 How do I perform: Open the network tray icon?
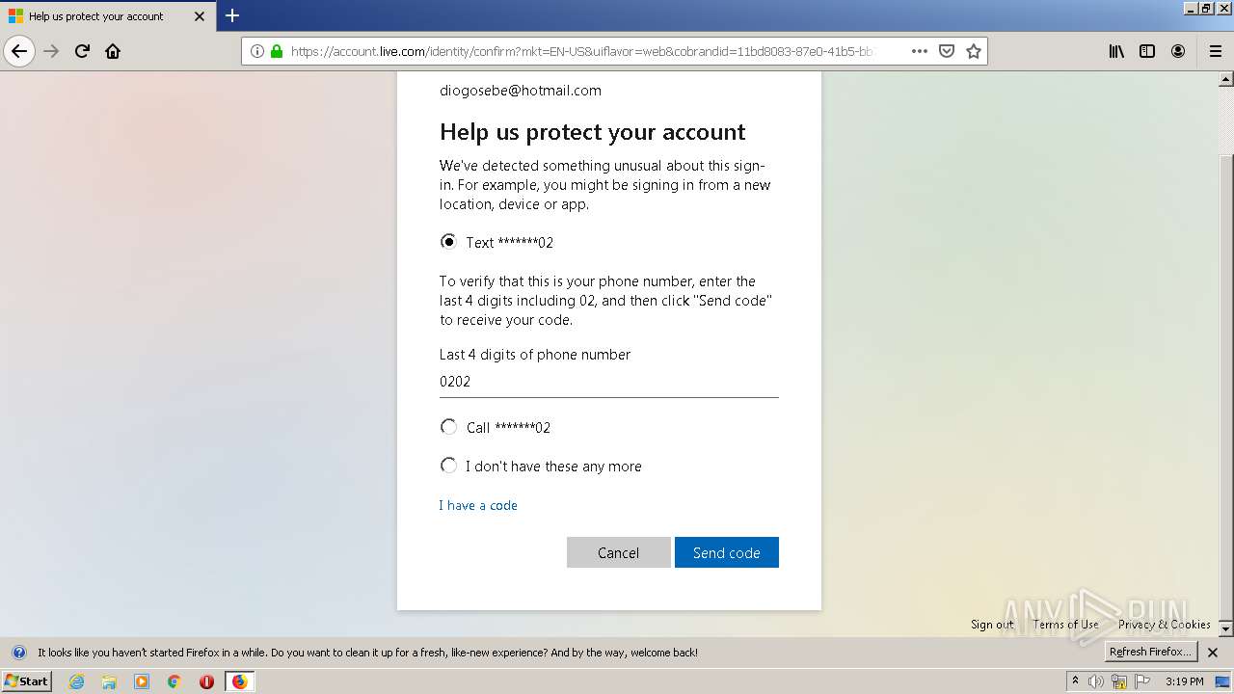(x=1119, y=681)
